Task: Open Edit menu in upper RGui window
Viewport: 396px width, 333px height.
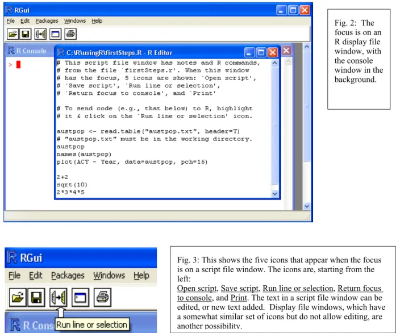Action: point(25,20)
